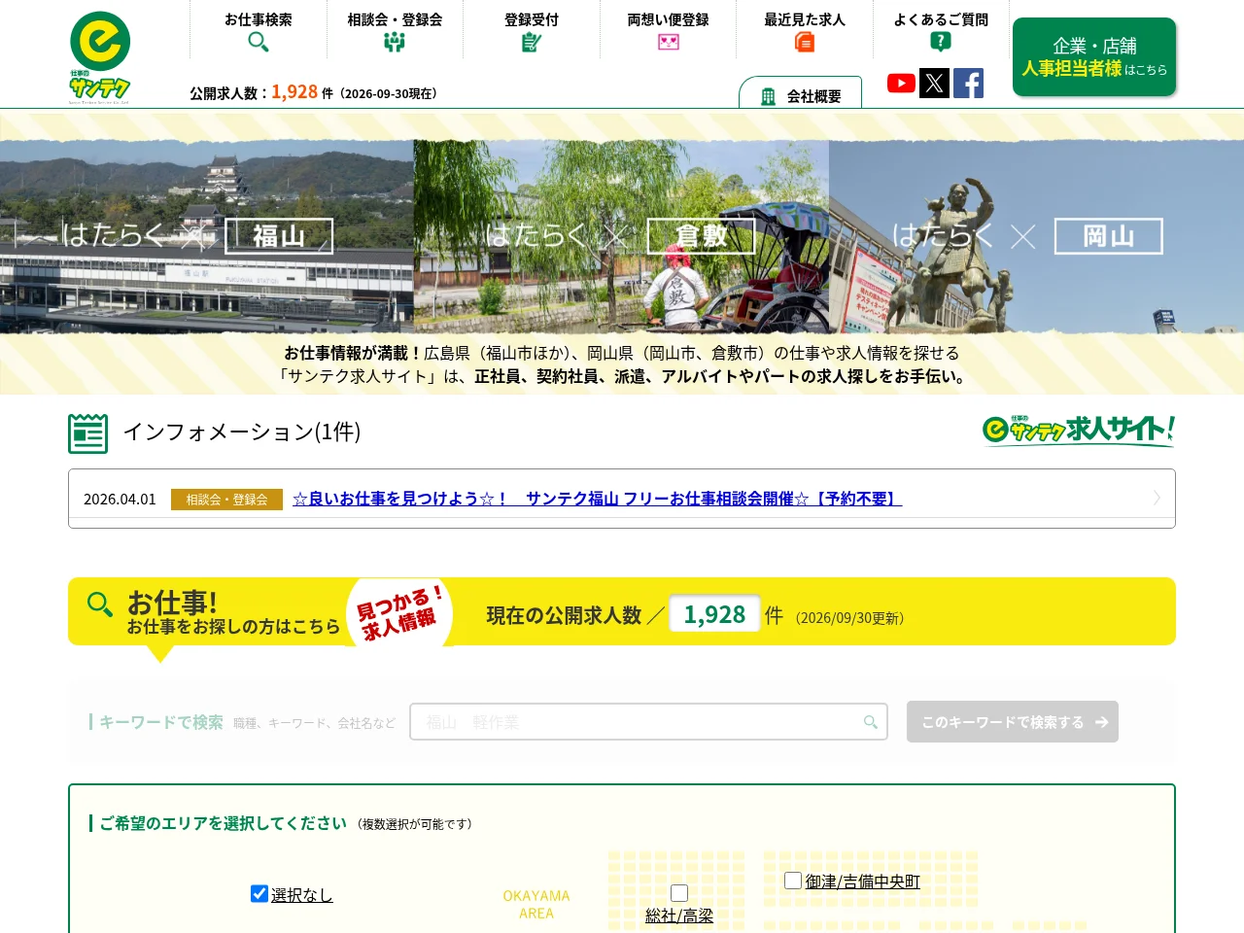This screenshot has height=933, width=1244.
Task: Open 相談会・登録会 from the top menu
Action: click(395, 31)
